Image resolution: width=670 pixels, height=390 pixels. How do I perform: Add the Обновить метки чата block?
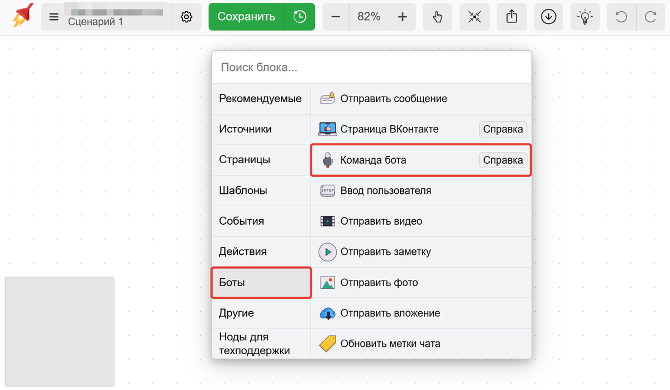click(421, 344)
